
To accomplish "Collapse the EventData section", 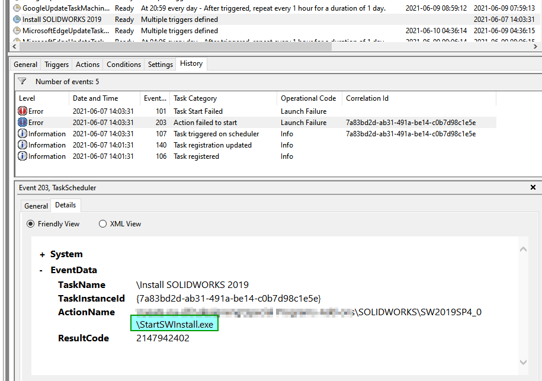I will 41,270.
